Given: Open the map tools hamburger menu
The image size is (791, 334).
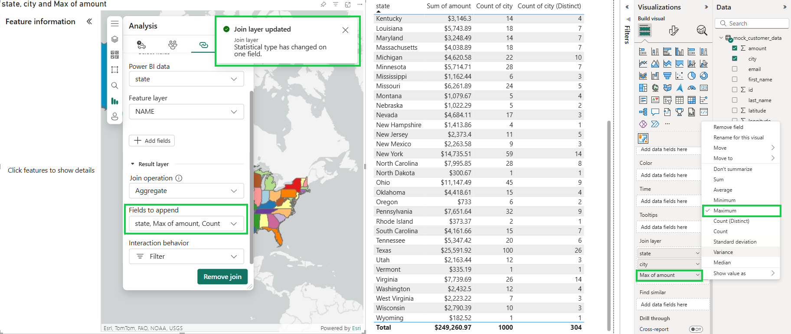Looking at the screenshot, I should click(114, 23).
